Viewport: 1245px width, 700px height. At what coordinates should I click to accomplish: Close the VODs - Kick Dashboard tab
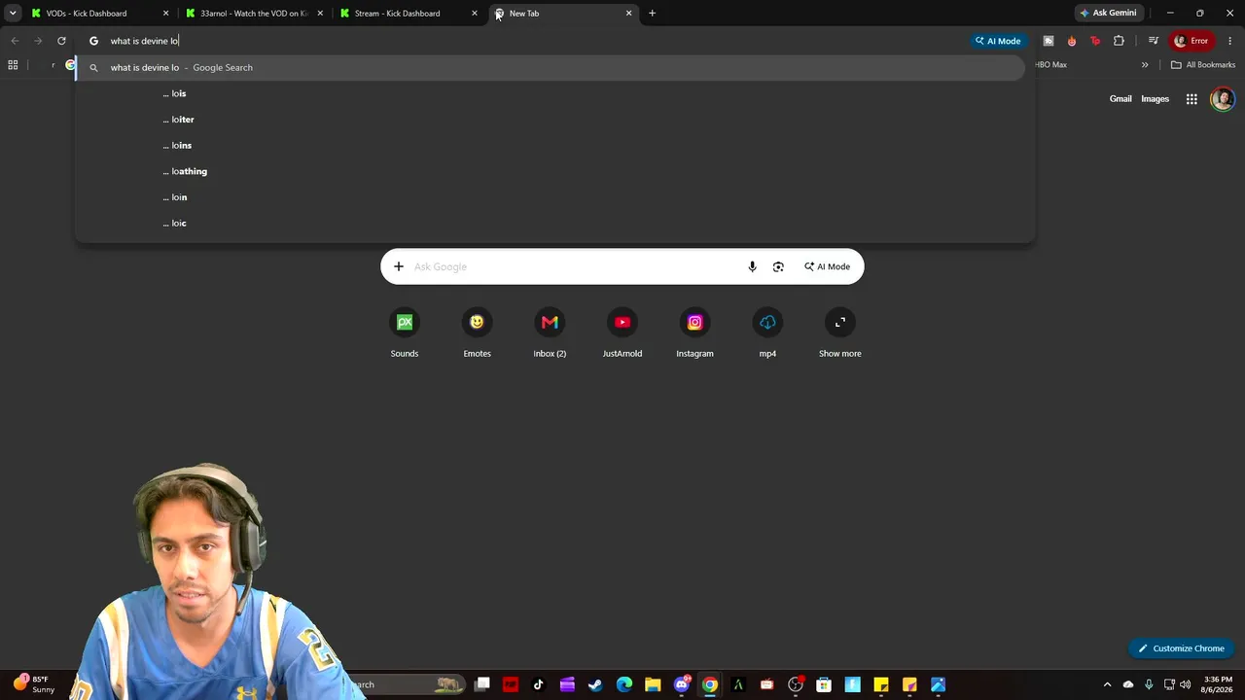tap(165, 14)
